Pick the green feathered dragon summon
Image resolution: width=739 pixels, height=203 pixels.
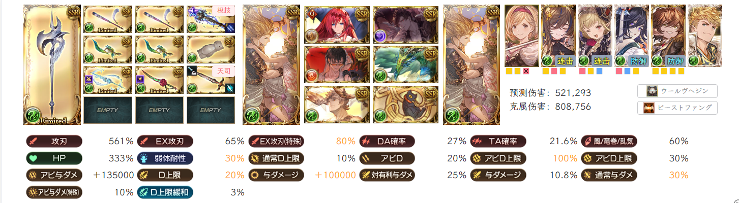coord(405,64)
